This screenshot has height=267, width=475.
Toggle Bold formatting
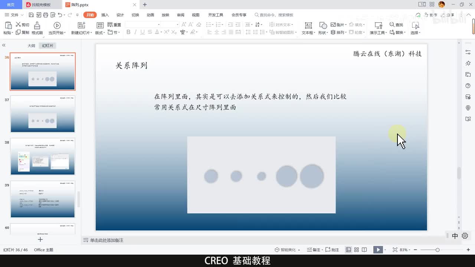pos(128,32)
